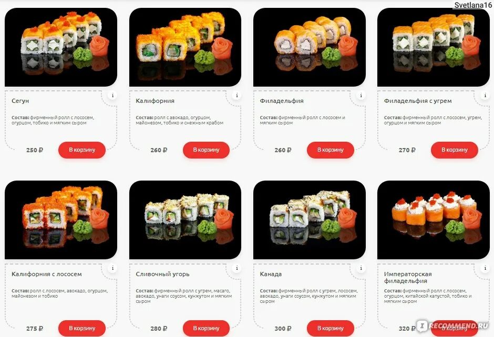View info icon for Сливочный угорь
This screenshot has height=337, width=494.
[237, 268]
